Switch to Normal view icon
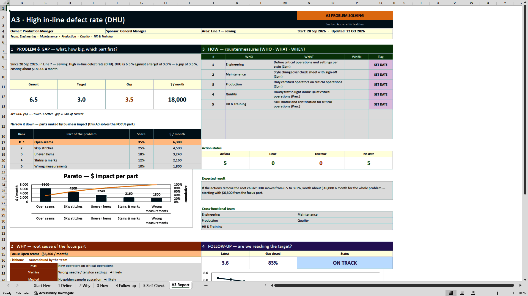This screenshot has width=528, height=296. pos(451,293)
